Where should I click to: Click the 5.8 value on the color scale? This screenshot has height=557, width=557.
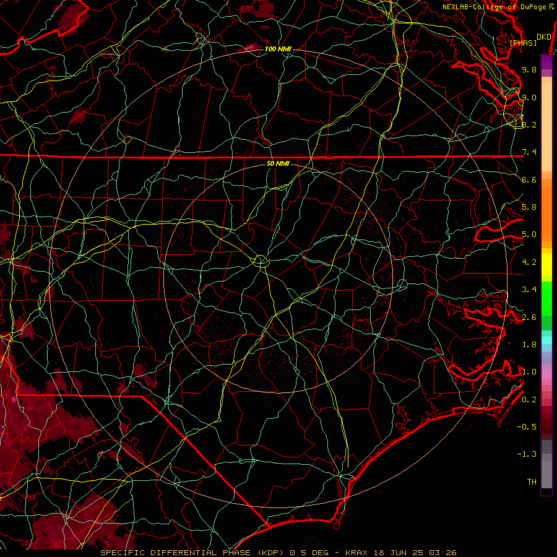[x=529, y=207]
